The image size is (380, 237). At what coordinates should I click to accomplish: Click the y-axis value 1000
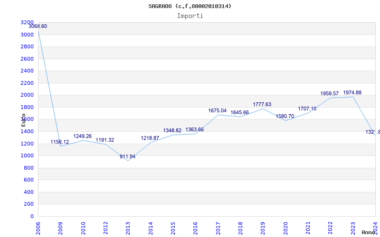[x=27, y=156]
